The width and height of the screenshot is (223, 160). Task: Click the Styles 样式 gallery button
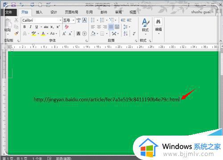pos(145,25)
